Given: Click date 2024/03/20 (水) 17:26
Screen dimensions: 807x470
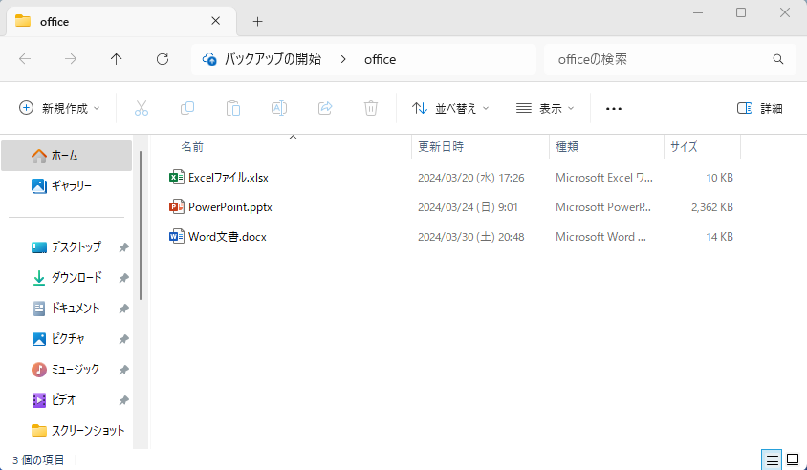Looking at the screenshot, I should coord(471,178).
